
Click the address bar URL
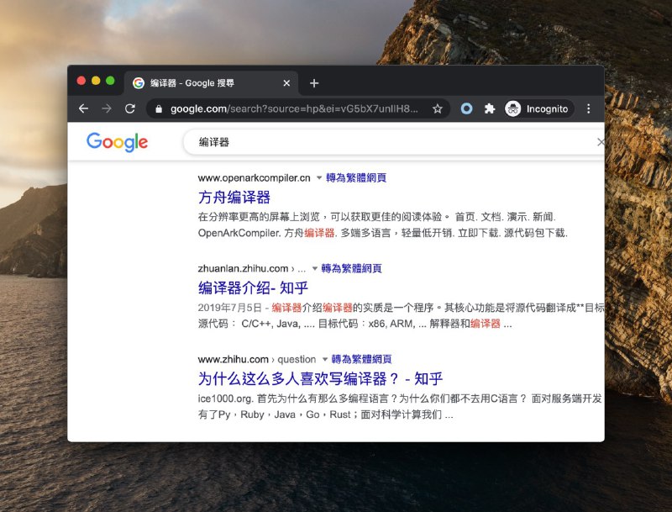coord(294,109)
